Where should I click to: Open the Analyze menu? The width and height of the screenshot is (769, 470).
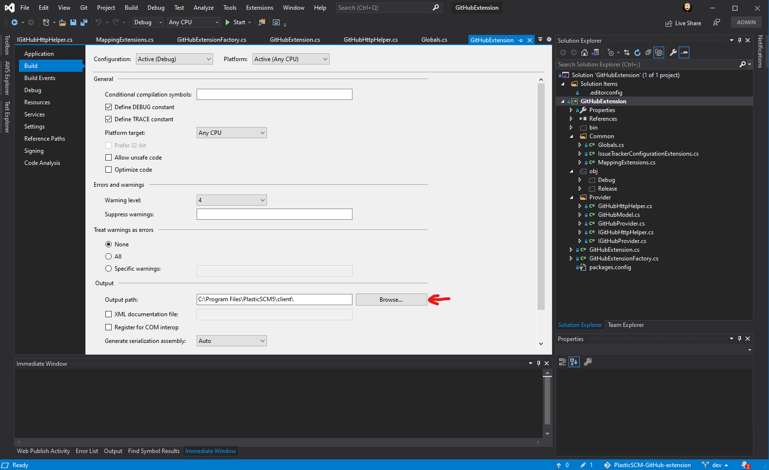203,8
